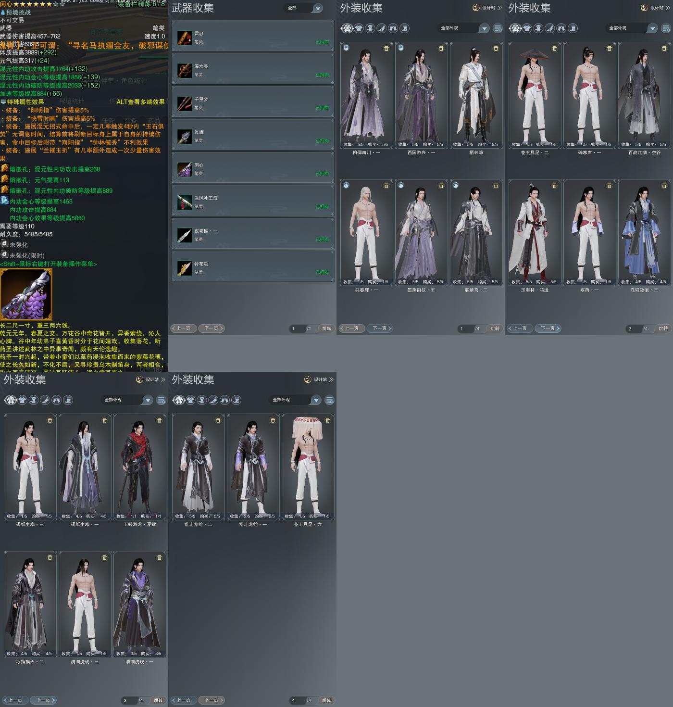Open the 全部外观 dropdown on outfit page 3
Viewport: 673px width, 707px height.
tap(127, 400)
